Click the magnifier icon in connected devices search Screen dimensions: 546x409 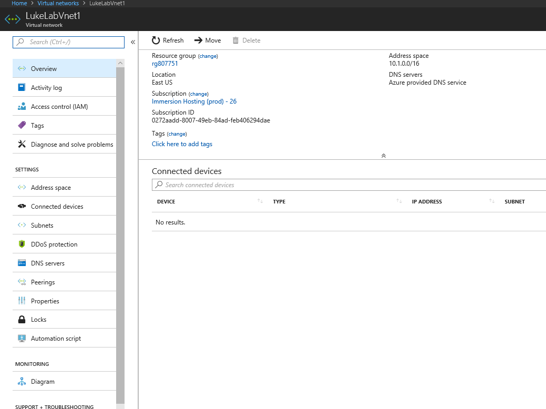point(159,185)
